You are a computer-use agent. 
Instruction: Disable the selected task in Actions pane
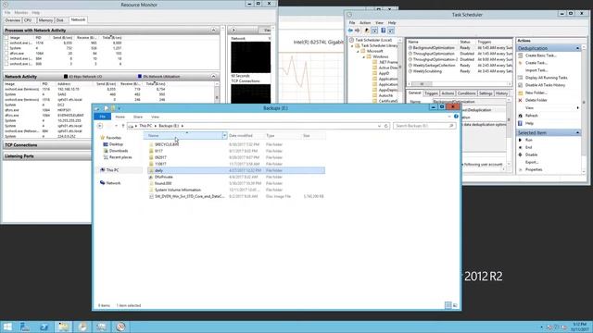[531, 154]
